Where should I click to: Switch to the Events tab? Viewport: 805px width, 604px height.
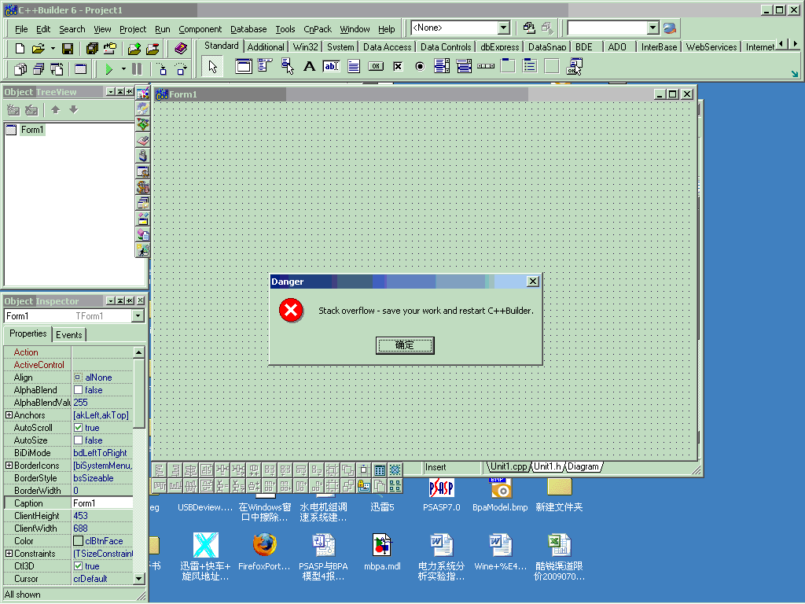[x=68, y=334]
